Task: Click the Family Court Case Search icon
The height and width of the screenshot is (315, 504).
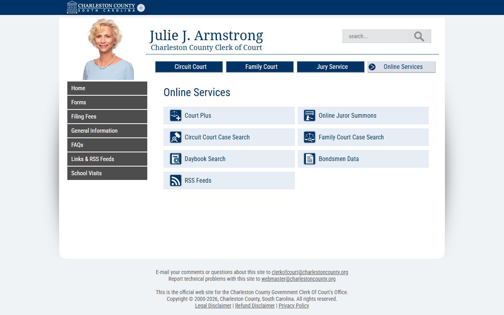Action: tap(309, 137)
